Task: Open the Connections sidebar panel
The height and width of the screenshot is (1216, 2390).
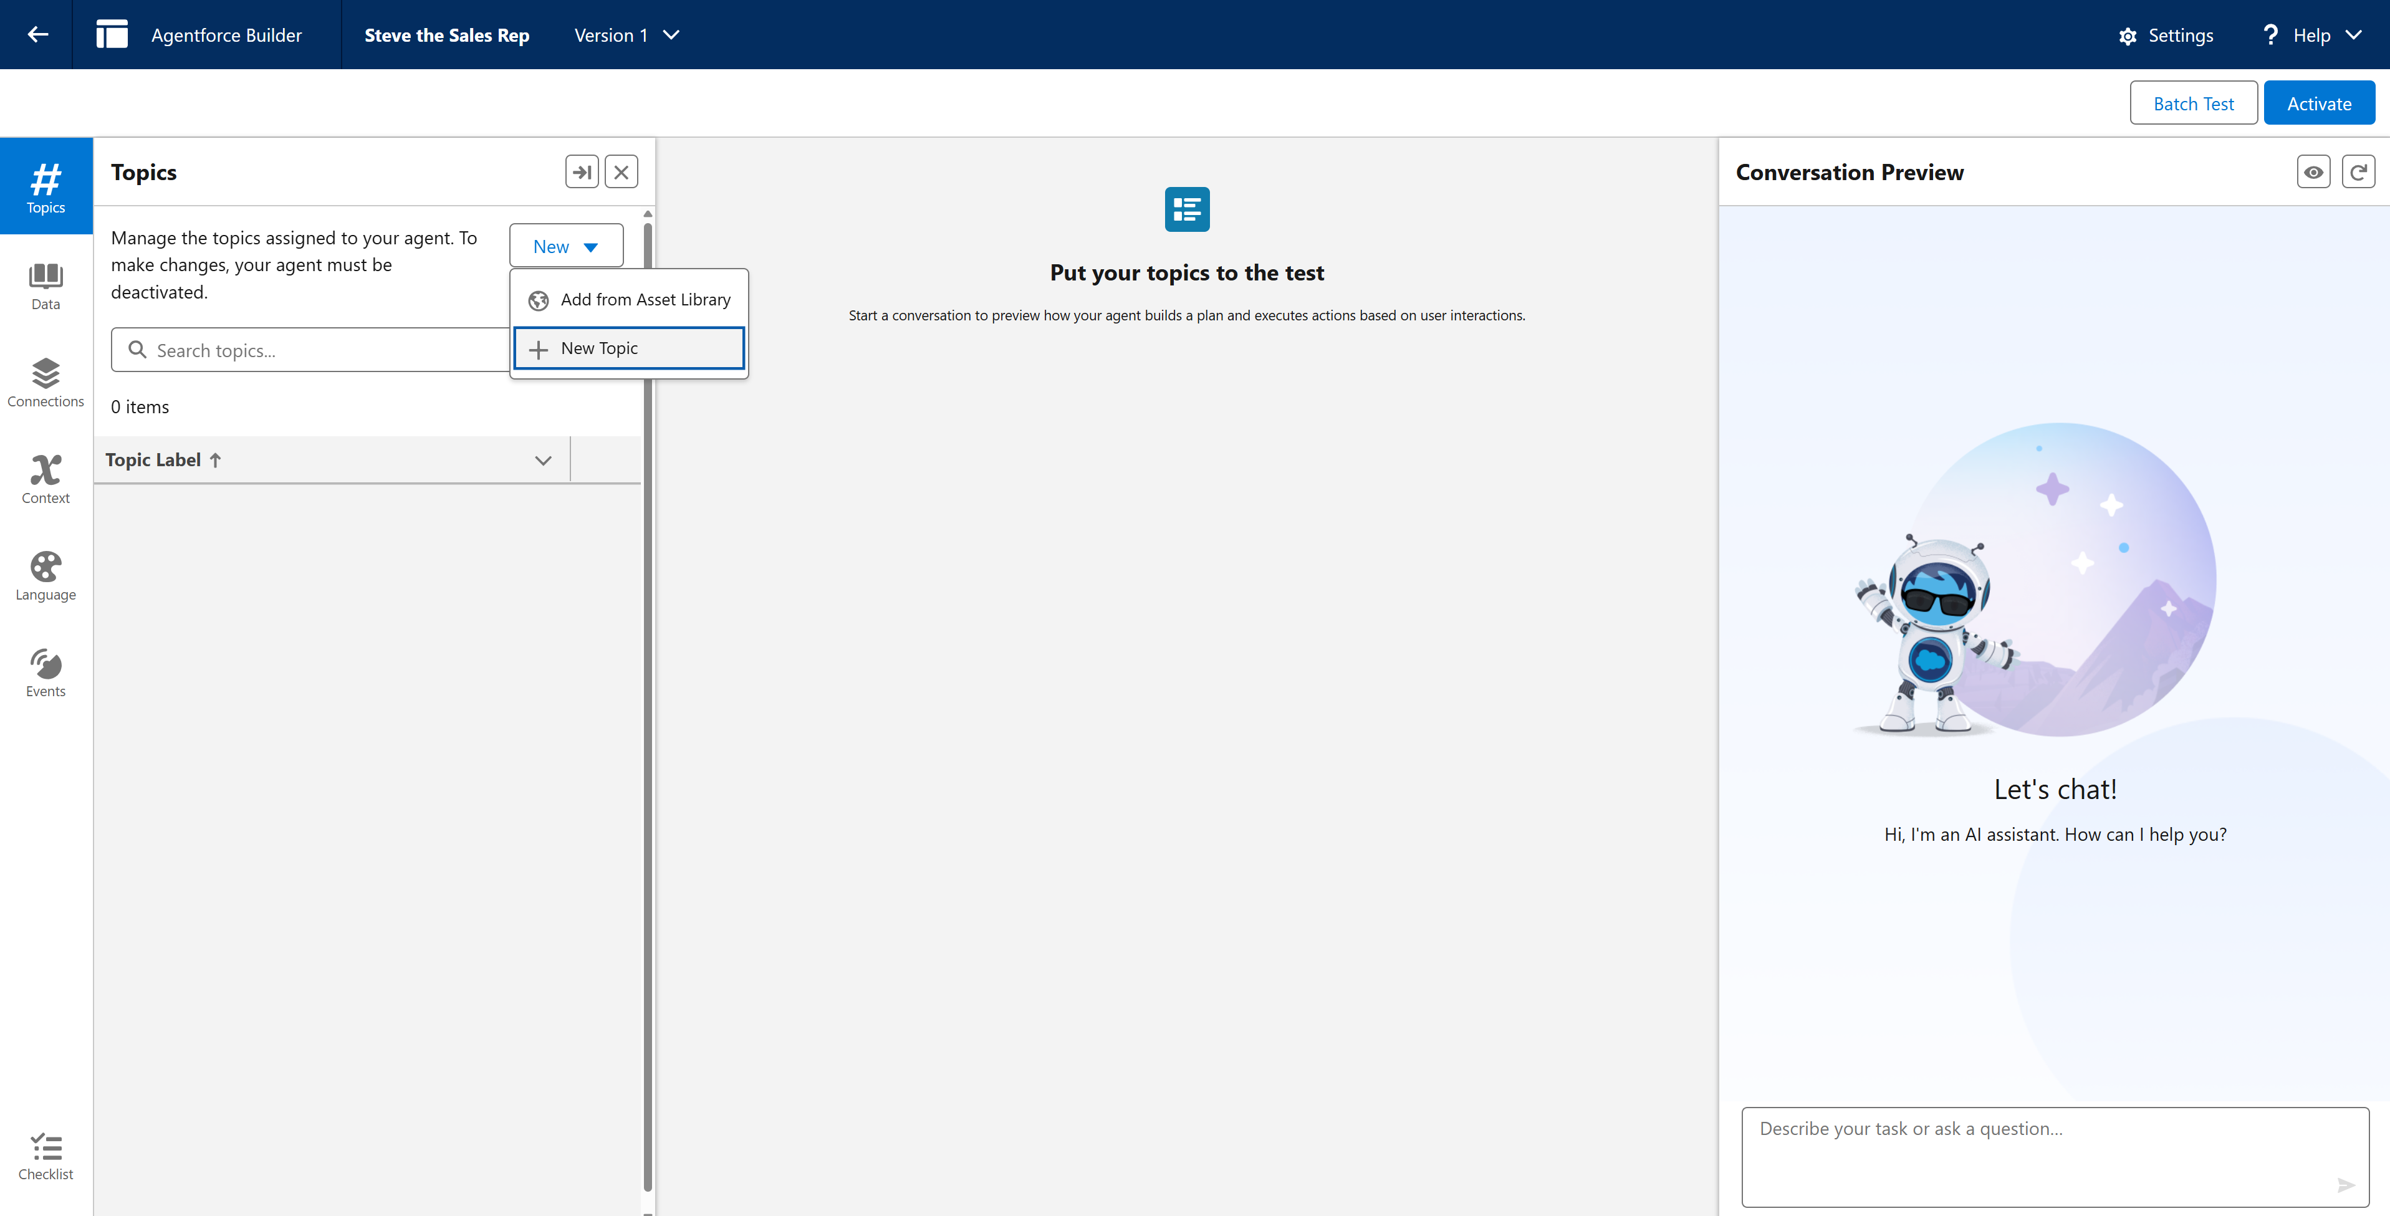Action: pyautogui.click(x=46, y=382)
